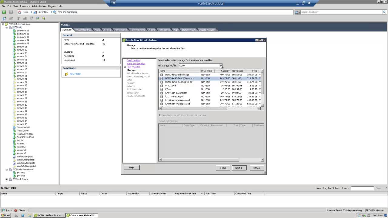Click the datastore icon beside esxi2_local

pyautogui.click(x=162, y=86)
